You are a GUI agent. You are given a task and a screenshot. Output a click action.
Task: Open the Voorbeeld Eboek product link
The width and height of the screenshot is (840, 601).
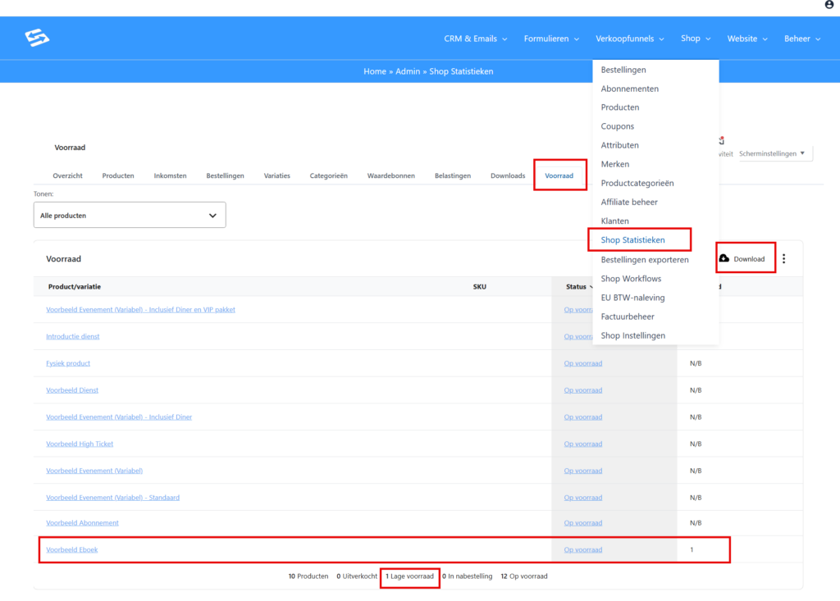click(x=71, y=549)
